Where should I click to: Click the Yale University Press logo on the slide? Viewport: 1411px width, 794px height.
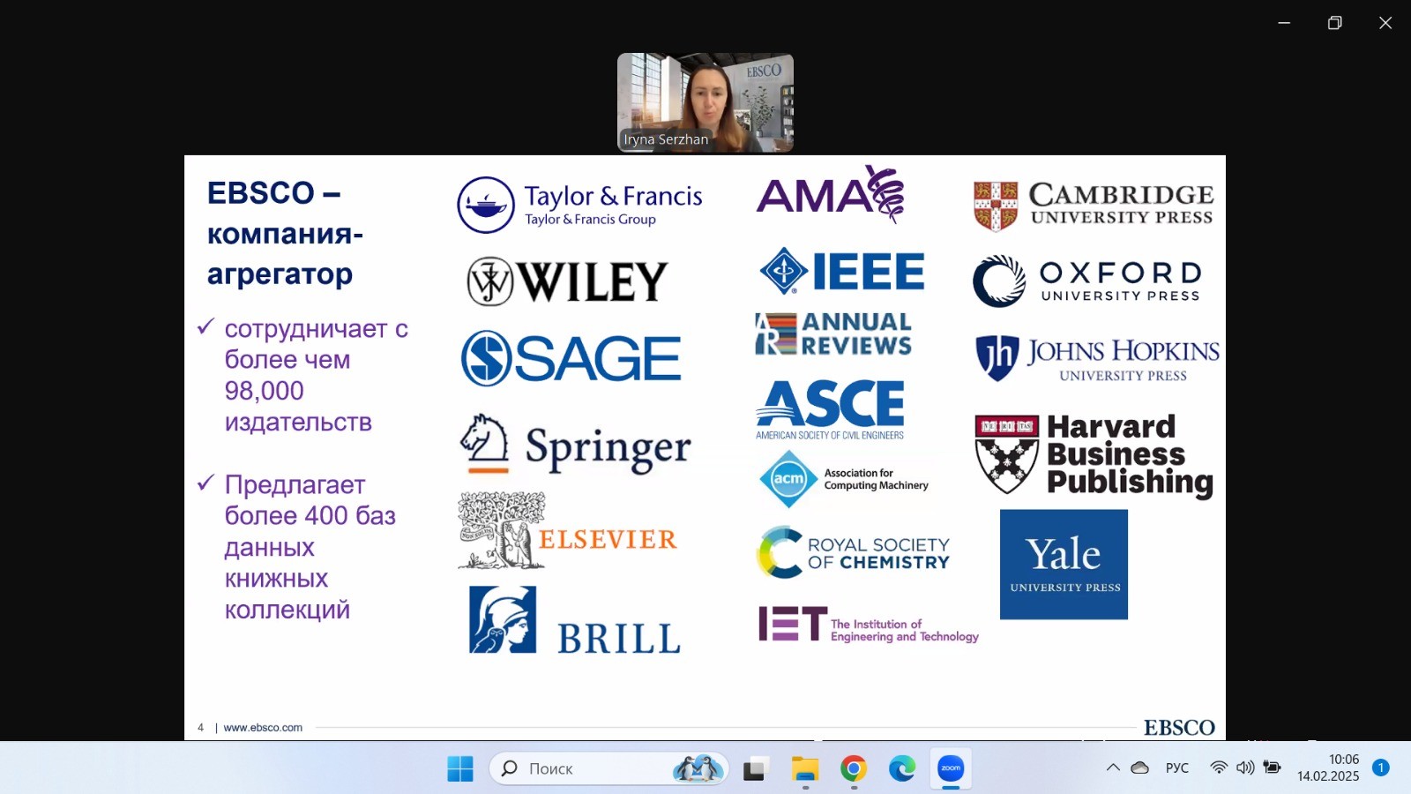[1064, 565]
